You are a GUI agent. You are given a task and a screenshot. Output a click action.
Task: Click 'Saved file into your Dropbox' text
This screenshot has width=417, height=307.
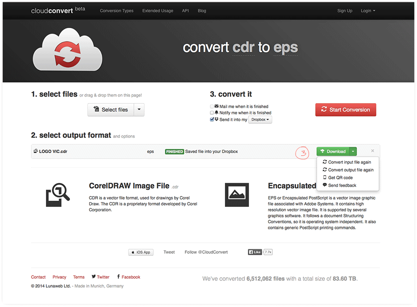click(211, 152)
